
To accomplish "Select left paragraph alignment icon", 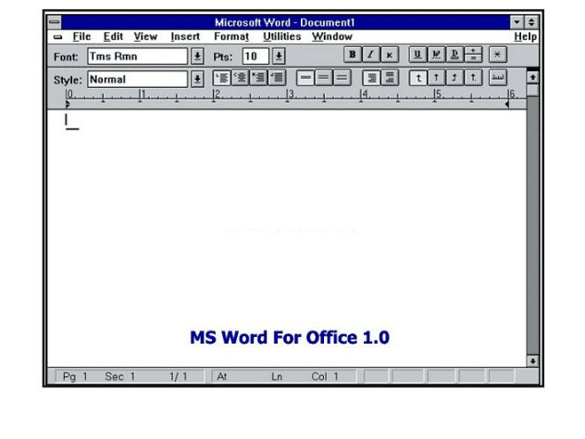I will [222, 79].
